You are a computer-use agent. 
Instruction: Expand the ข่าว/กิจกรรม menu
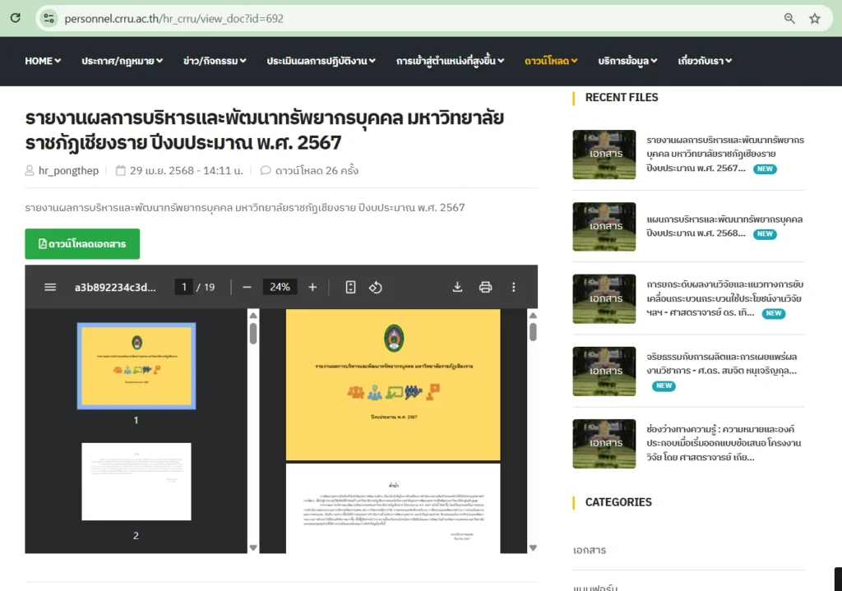click(x=215, y=61)
